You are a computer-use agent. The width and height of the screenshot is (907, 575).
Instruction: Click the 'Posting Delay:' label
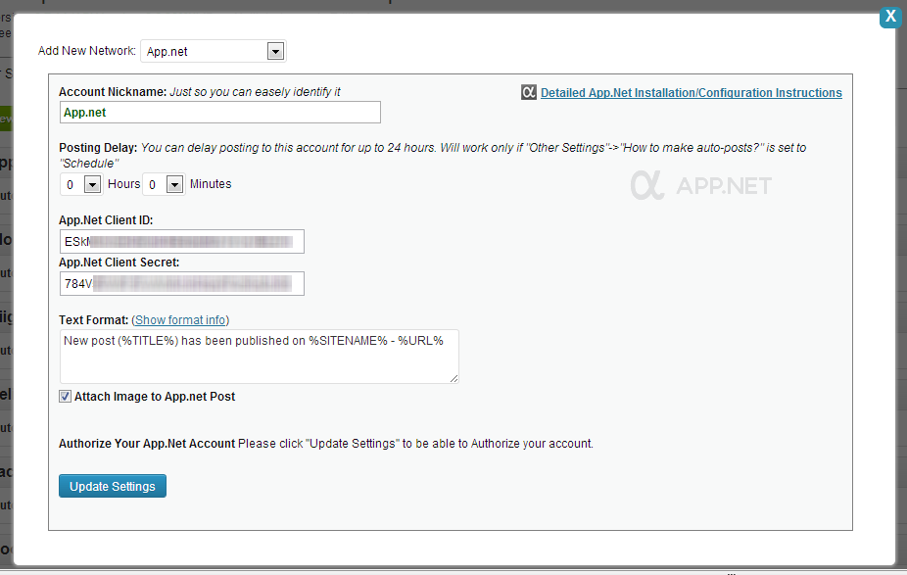click(x=98, y=148)
